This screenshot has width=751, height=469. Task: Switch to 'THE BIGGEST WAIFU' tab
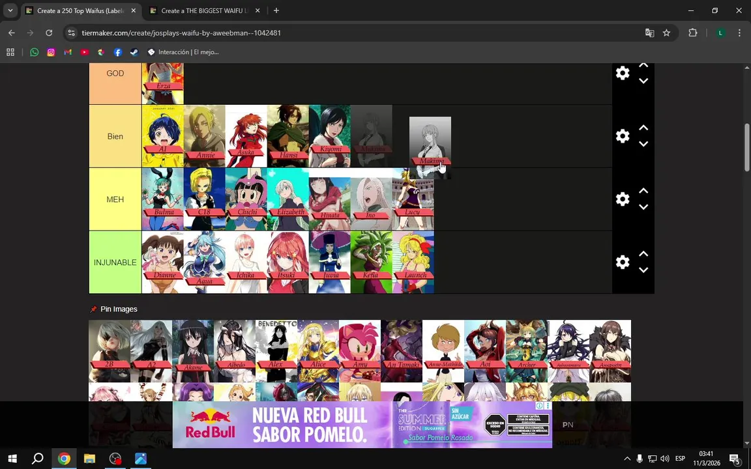click(x=205, y=10)
